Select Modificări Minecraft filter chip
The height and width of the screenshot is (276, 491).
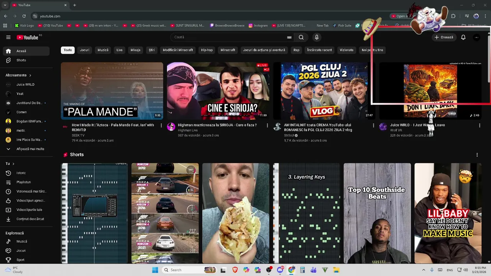(178, 50)
